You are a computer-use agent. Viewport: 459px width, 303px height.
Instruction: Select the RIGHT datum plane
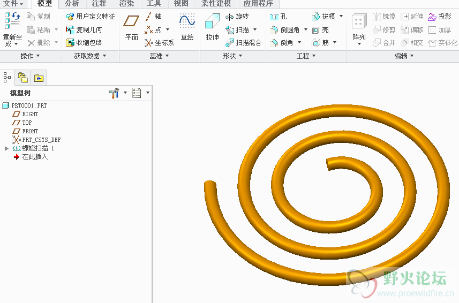point(30,114)
